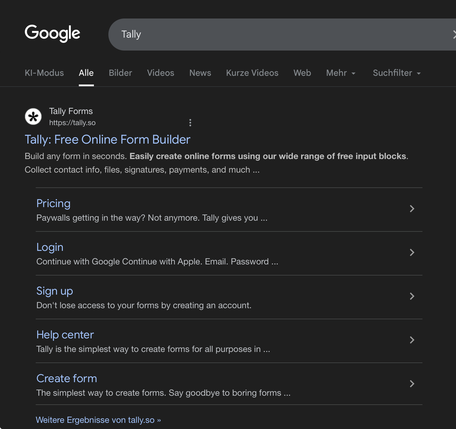Click the chevron arrow beside Pricing
This screenshot has height=429, width=456.
pyautogui.click(x=412, y=209)
